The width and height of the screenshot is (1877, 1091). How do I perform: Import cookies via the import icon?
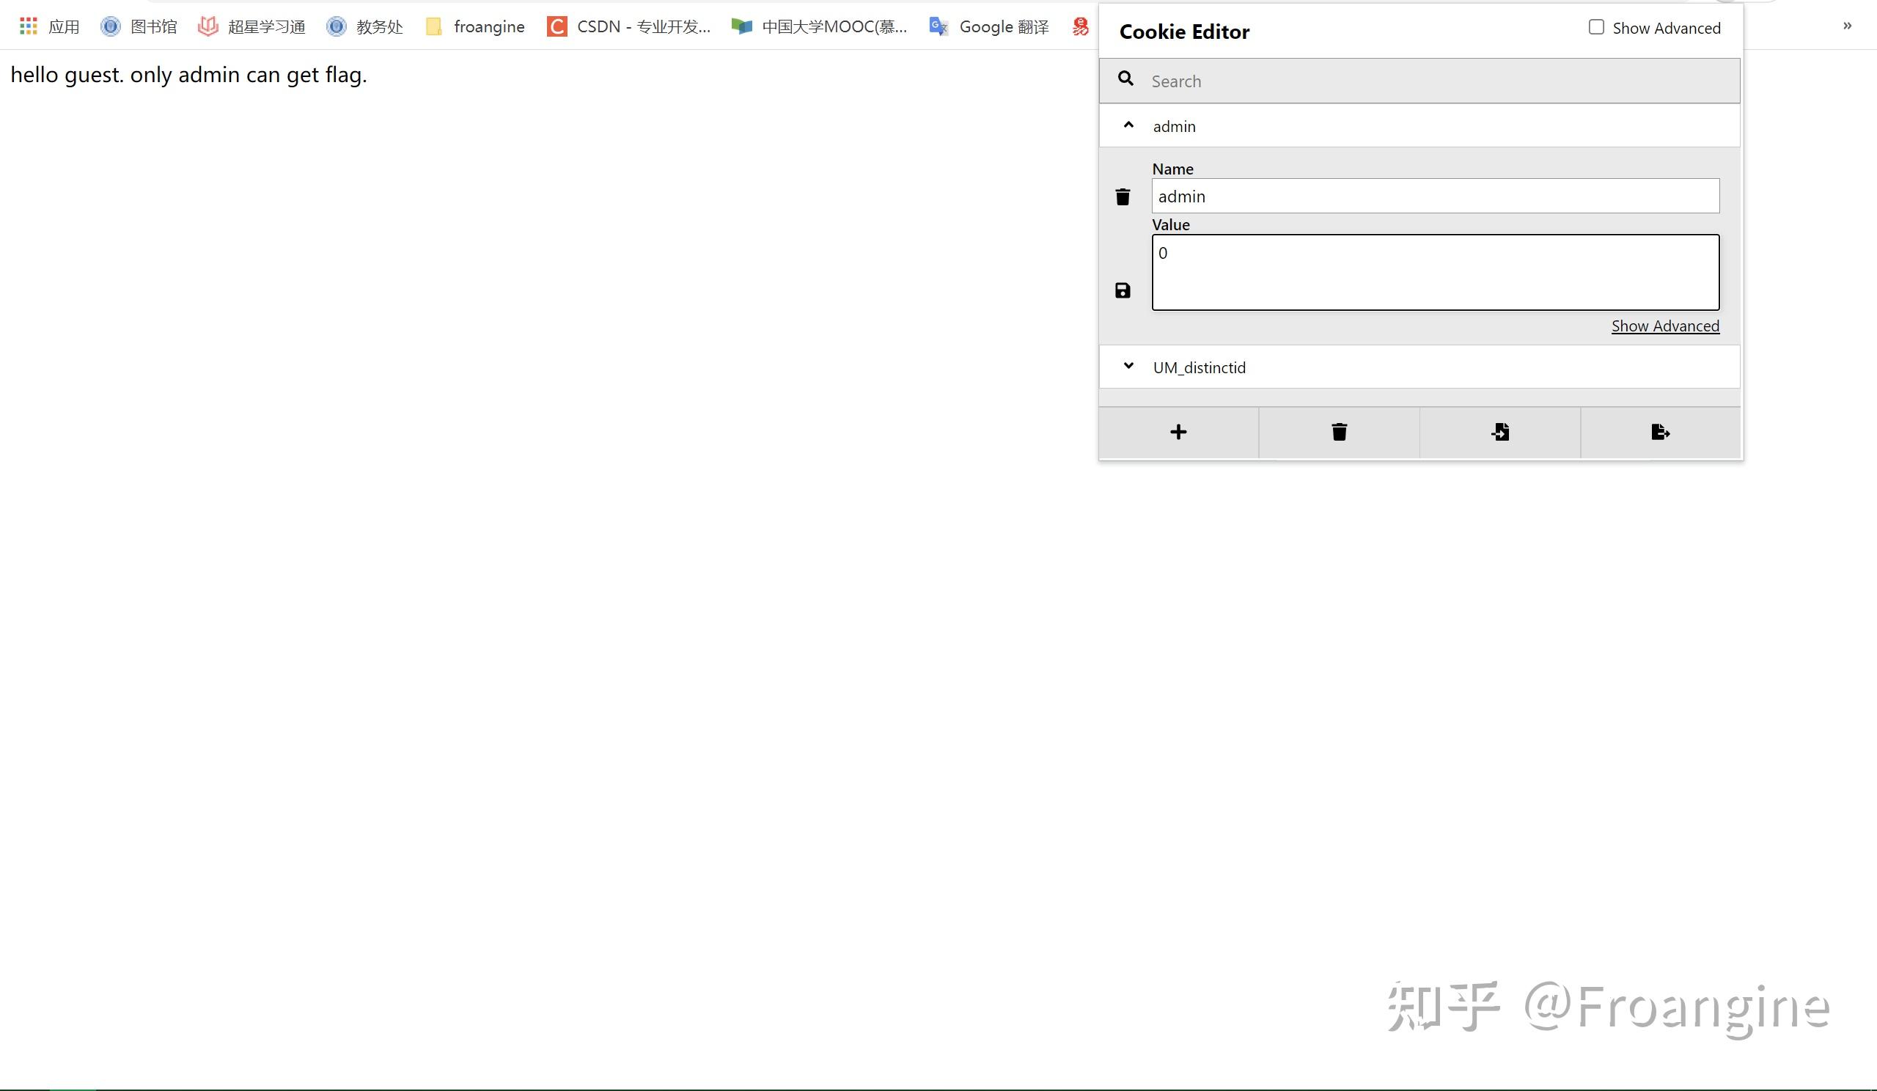click(x=1499, y=432)
